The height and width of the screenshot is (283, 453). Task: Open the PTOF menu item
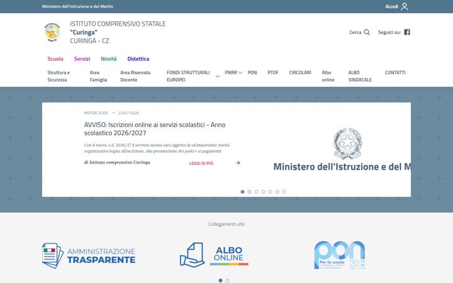[273, 72]
